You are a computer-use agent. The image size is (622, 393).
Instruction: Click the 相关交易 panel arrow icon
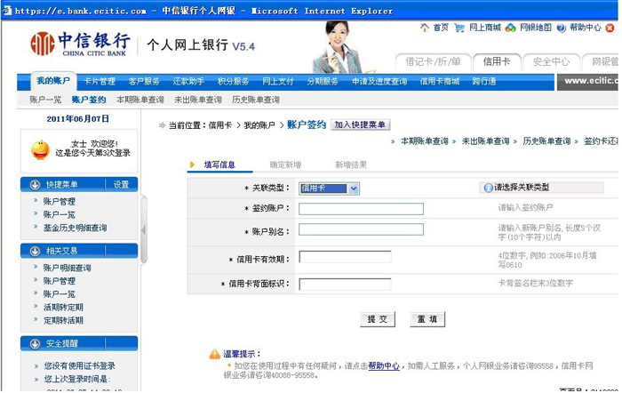tap(35, 251)
